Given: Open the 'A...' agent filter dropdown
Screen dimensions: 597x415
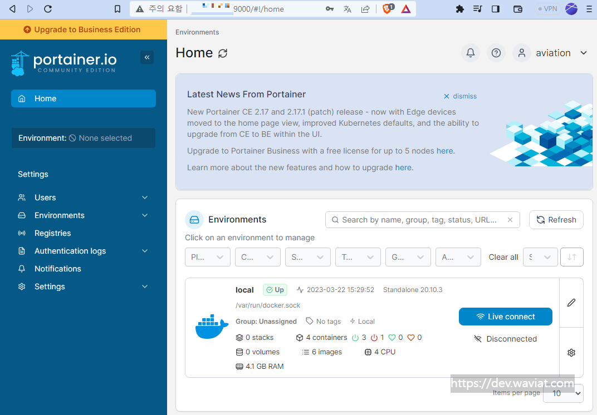Looking at the screenshot, I should [x=458, y=257].
